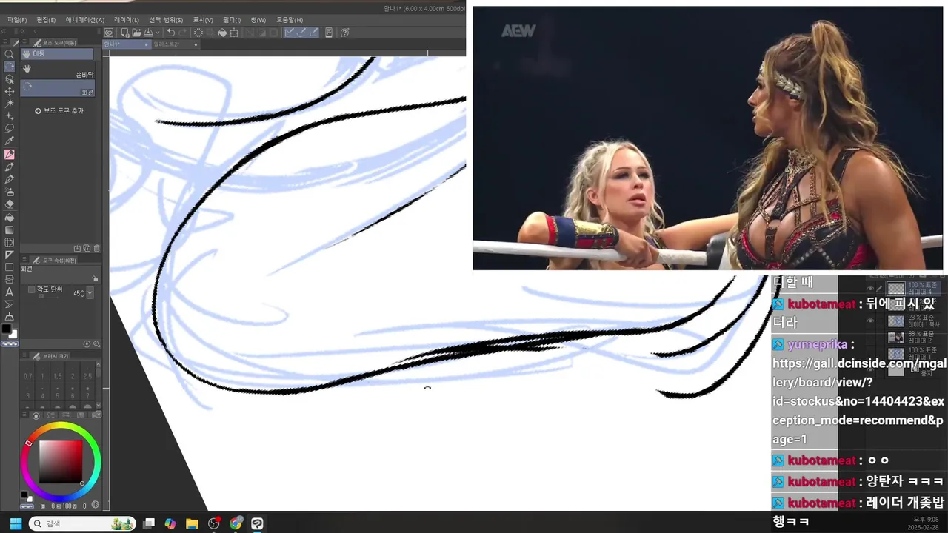Select the 회전 rotate sub tool

(x=58, y=89)
